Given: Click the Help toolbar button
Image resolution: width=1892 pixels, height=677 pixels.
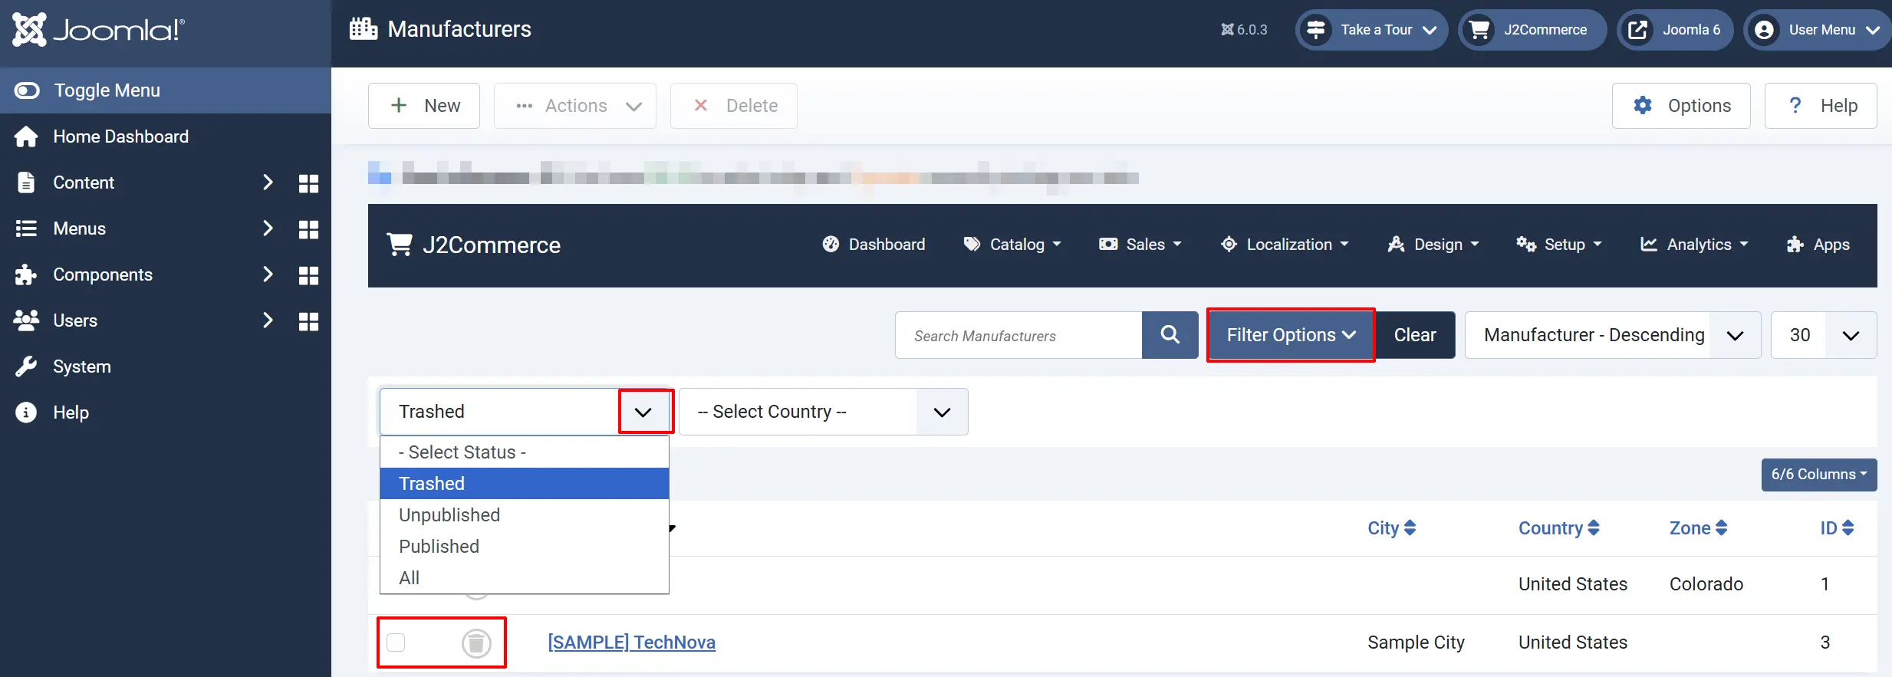Looking at the screenshot, I should pyautogui.click(x=1821, y=106).
